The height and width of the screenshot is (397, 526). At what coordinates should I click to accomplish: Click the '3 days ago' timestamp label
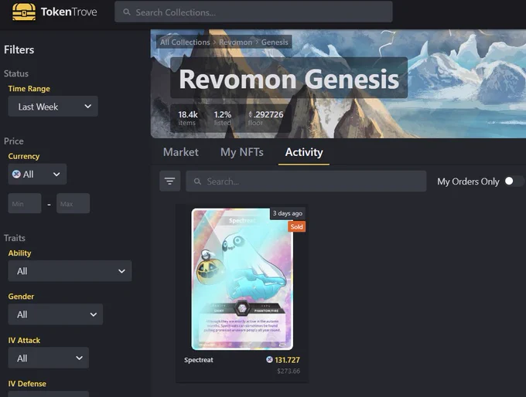[x=288, y=213]
